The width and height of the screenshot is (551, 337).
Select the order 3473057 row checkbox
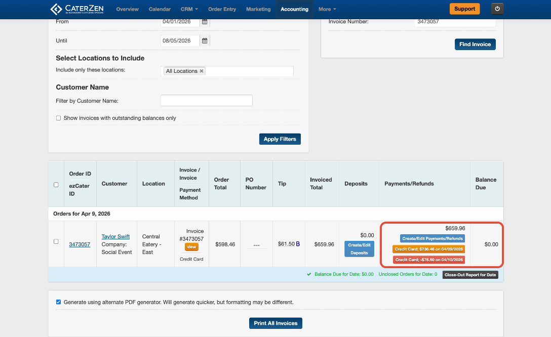[x=56, y=241]
